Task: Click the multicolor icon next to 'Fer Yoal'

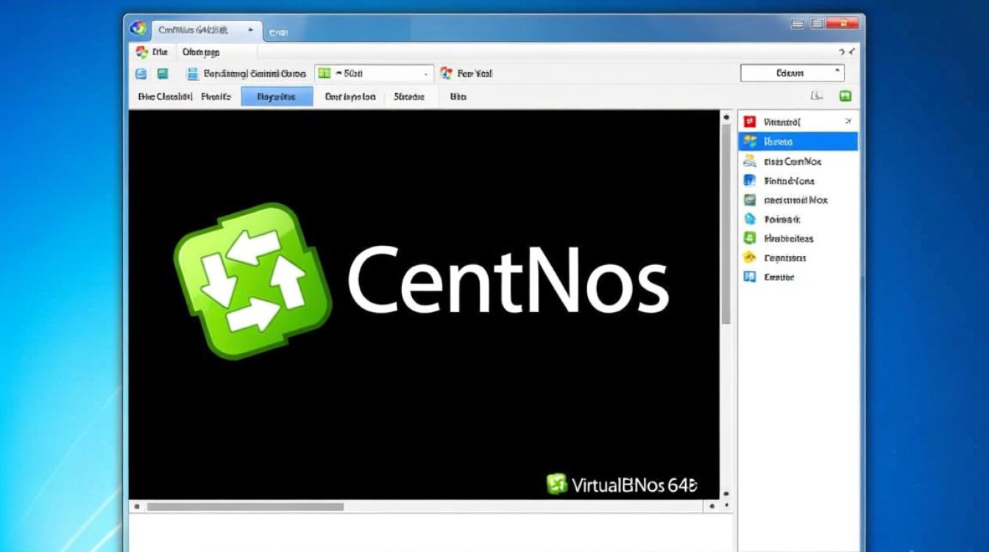Action: (446, 74)
